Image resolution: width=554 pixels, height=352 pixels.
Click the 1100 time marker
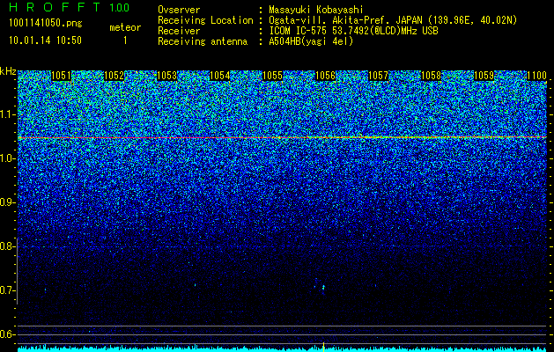(x=536, y=76)
